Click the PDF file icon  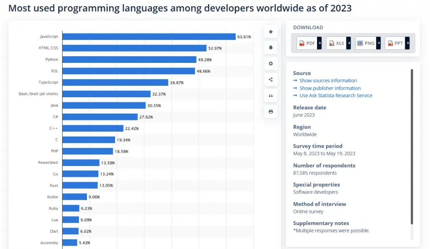point(302,43)
